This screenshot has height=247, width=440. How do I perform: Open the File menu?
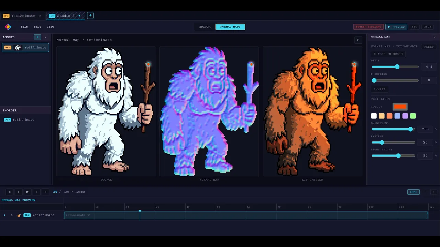[24, 27]
